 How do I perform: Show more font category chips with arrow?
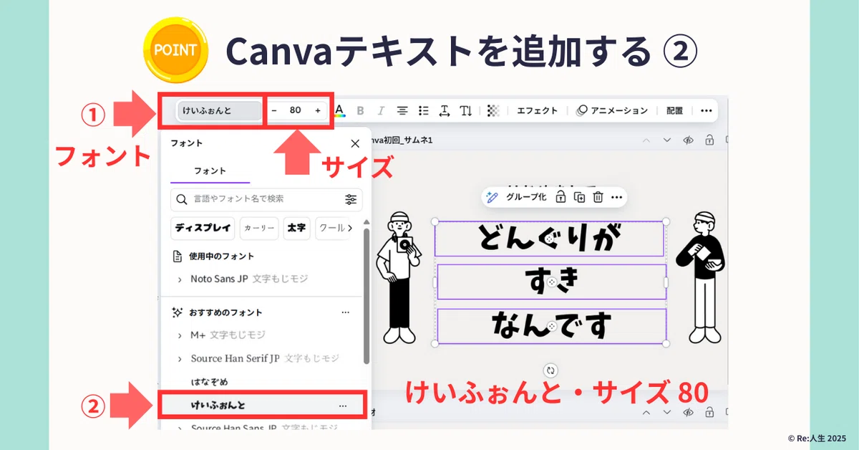[349, 228]
